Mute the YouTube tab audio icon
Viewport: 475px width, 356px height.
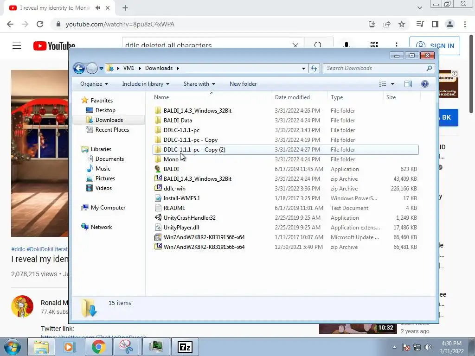(x=97, y=8)
